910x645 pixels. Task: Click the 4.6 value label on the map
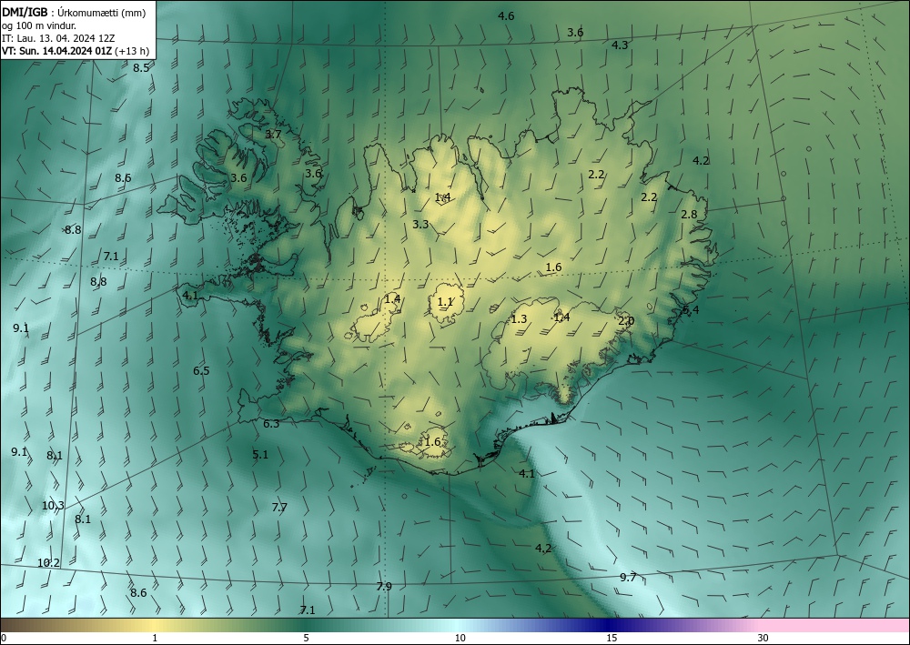click(506, 16)
